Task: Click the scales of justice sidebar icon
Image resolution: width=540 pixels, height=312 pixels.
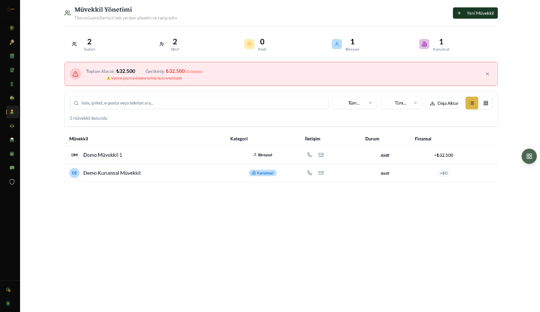Action: coord(12,126)
